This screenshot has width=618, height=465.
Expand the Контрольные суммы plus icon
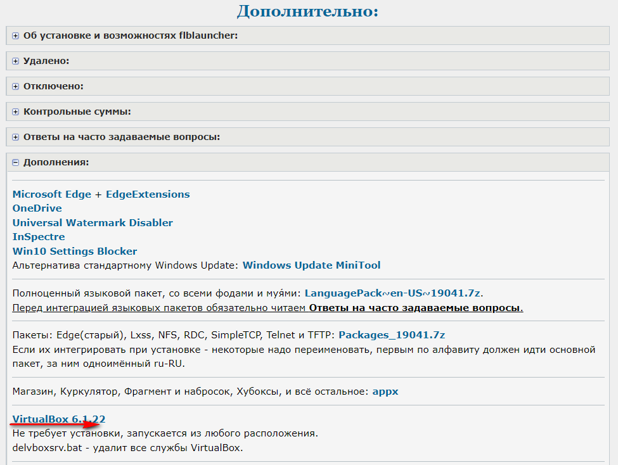16,112
